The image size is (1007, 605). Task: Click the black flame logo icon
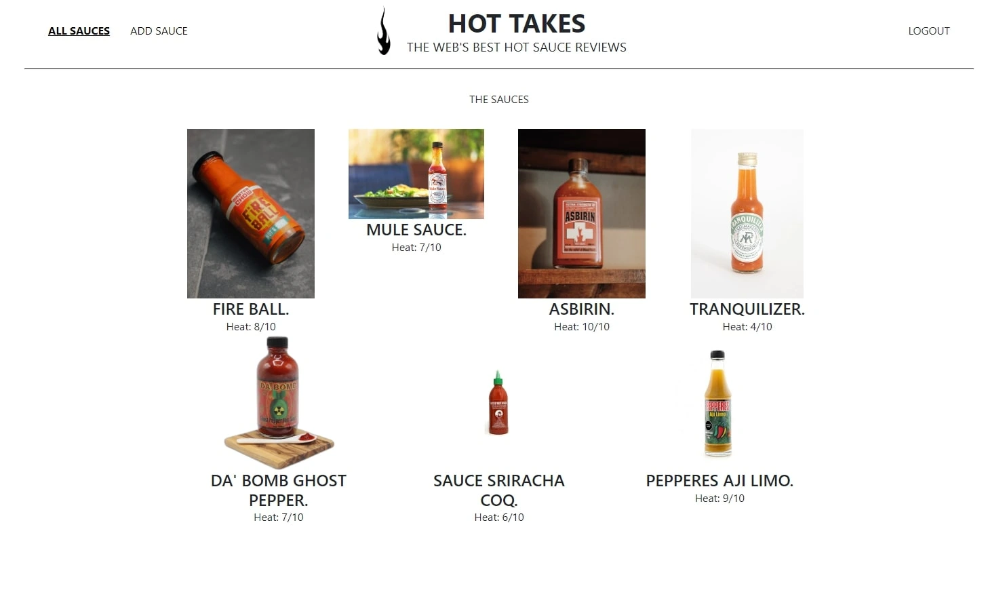384,31
